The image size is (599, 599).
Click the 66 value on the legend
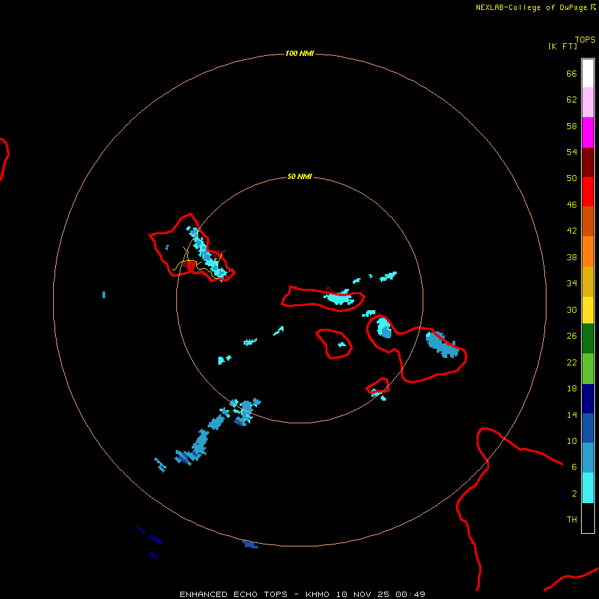pos(572,73)
